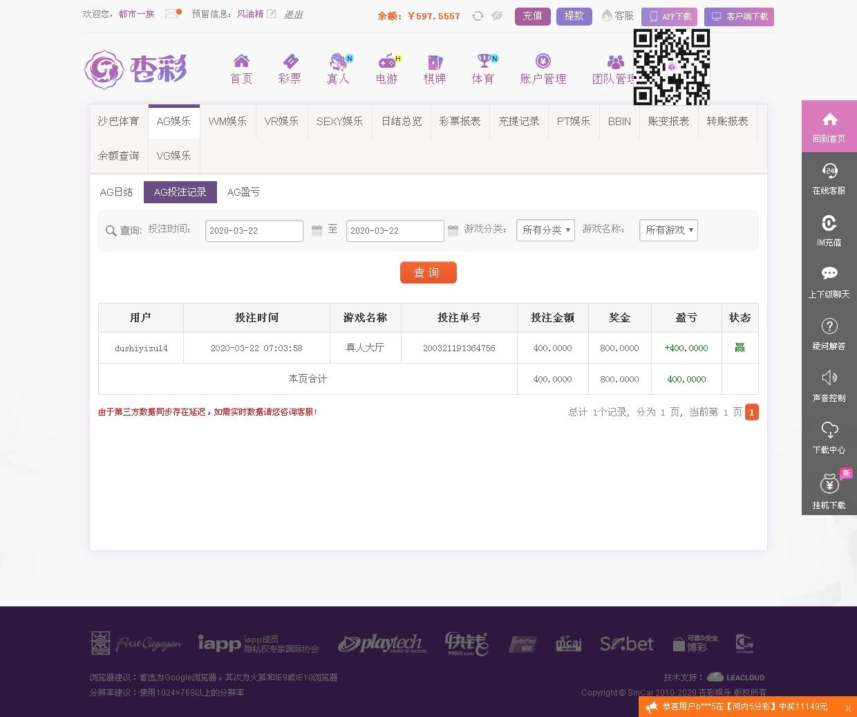Open the 所有分类 game category dropdown
This screenshot has height=717, width=857.
(x=545, y=230)
